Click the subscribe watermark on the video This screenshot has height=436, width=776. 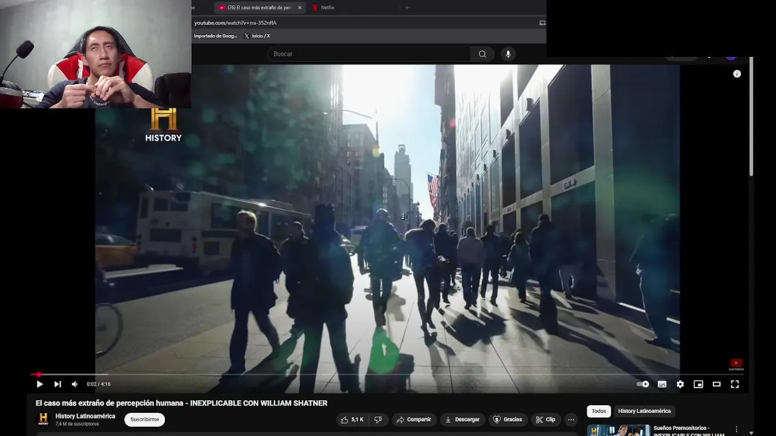pos(736,365)
